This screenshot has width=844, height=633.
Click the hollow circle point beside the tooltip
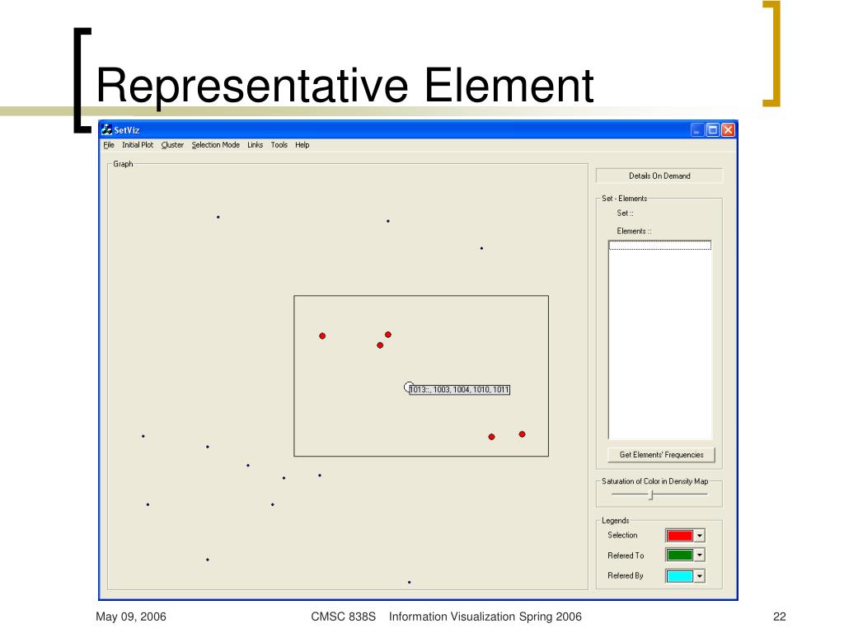[x=409, y=387]
